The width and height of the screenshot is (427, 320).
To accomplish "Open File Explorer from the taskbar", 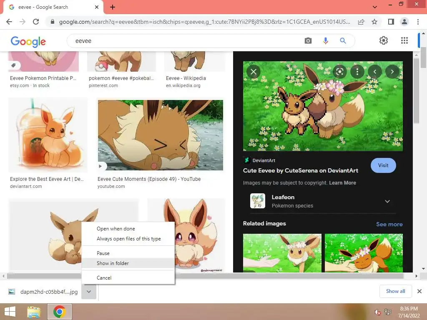I will click(34, 312).
